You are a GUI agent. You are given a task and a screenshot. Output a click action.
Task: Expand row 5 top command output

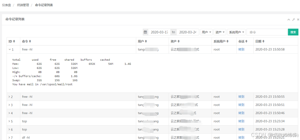pos(9,121)
